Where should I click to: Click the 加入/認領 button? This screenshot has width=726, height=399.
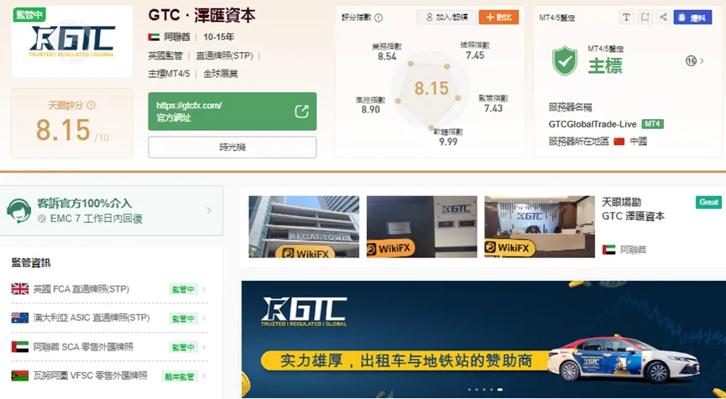[446, 18]
